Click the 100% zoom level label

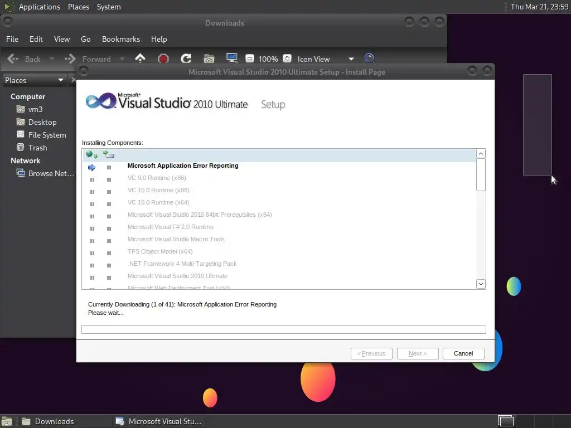[268, 59]
